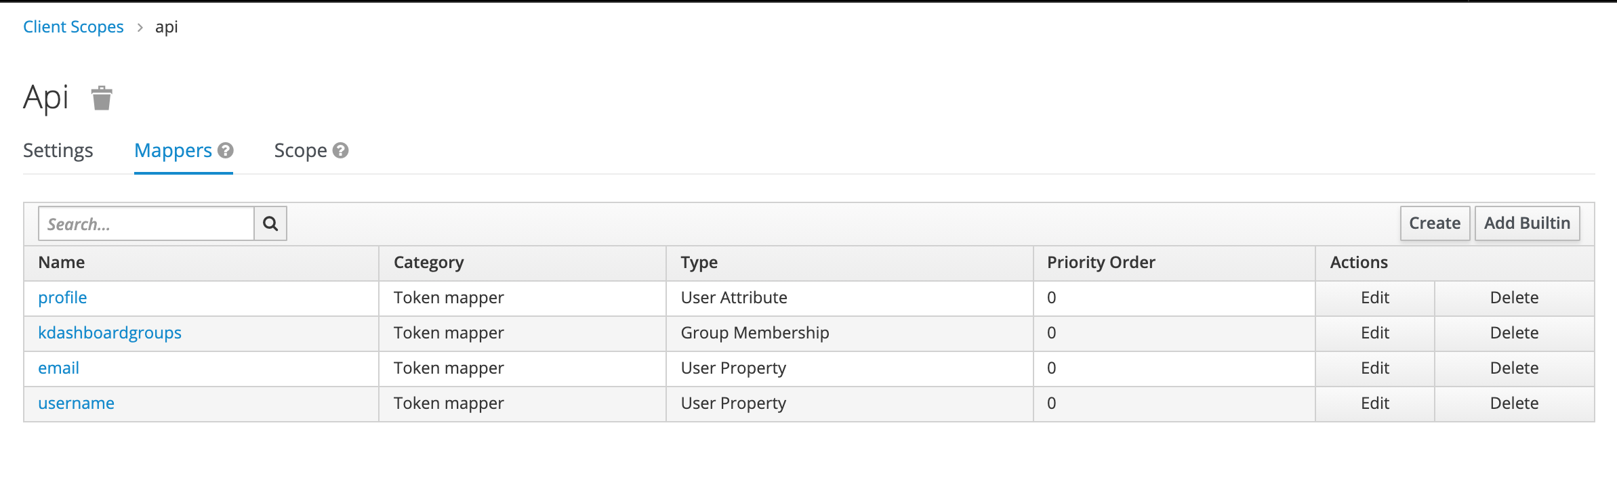Delete the Api client scope via trash icon
Viewport: 1617px width, 482px height.
(100, 98)
